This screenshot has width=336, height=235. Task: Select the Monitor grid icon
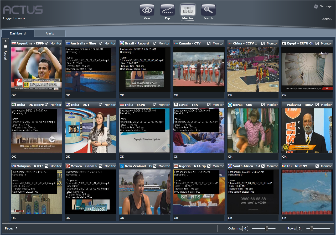[188, 10]
